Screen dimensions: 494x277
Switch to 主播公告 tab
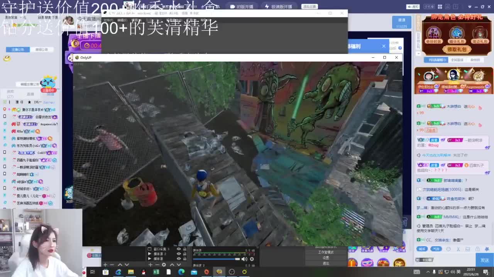(18, 50)
